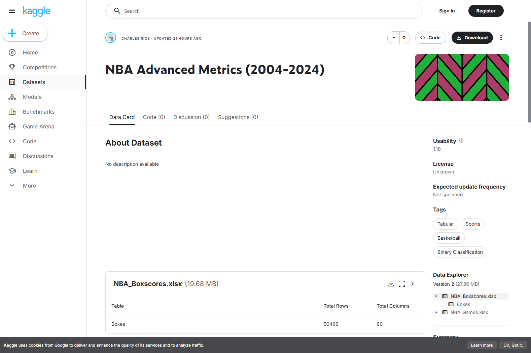Open Models via its sidebar icon
531x353 pixels.
pyautogui.click(x=12, y=97)
